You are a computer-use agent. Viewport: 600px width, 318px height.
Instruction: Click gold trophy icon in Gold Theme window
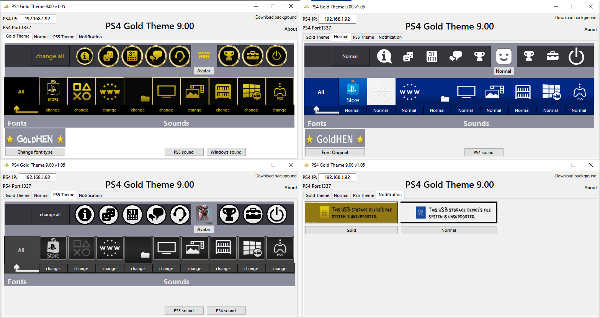point(229,56)
